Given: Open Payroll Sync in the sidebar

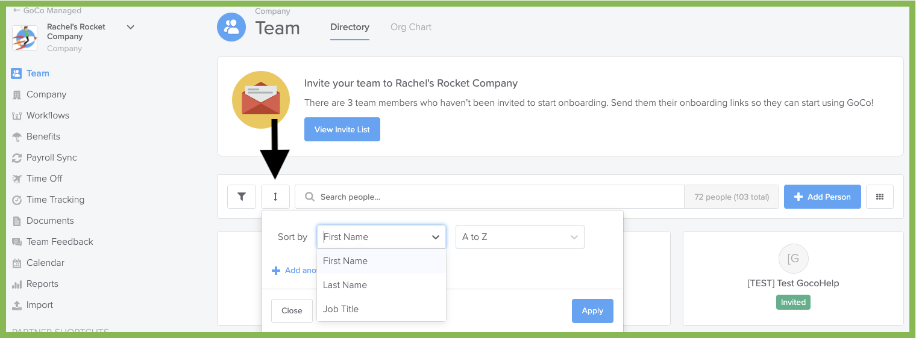Looking at the screenshot, I should click(52, 158).
